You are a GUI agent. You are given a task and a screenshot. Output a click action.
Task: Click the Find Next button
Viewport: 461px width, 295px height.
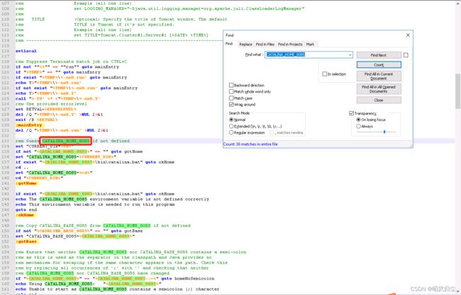[x=379, y=55]
